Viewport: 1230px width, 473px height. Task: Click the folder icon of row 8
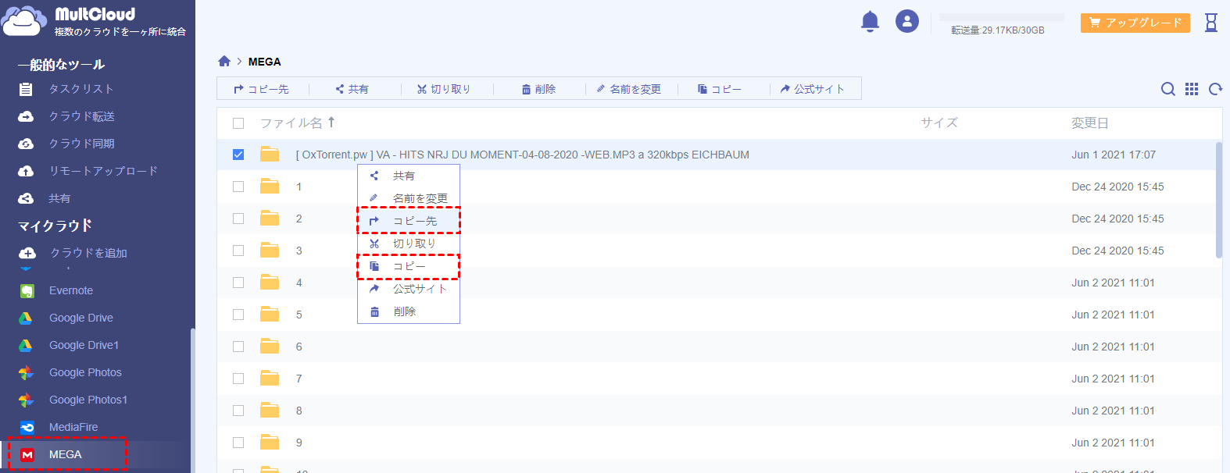[270, 410]
